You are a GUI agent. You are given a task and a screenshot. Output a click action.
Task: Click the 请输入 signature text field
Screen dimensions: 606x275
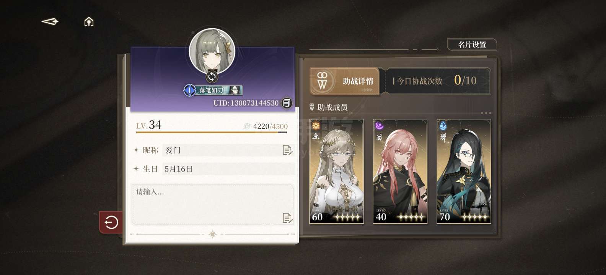click(212, 205)
